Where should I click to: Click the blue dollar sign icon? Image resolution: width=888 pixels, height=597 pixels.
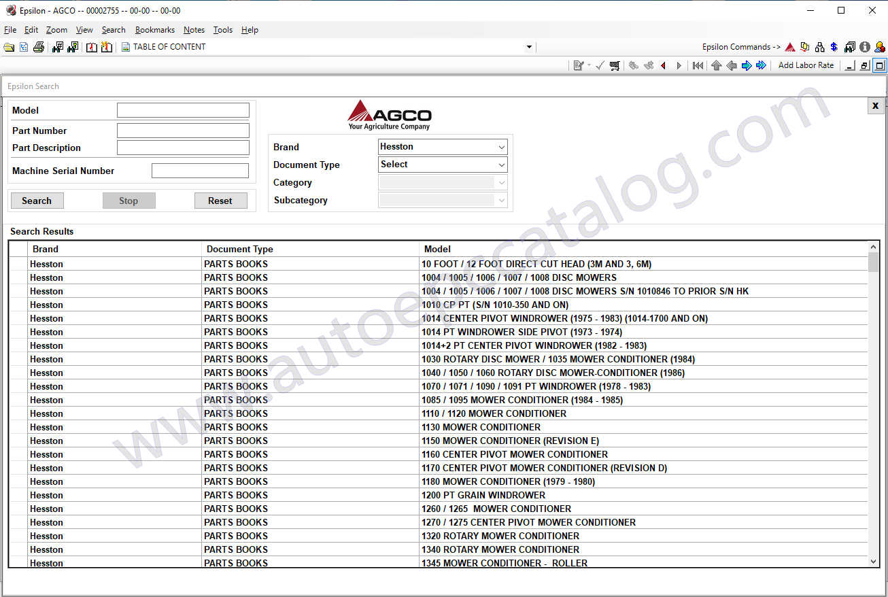tap(834, 47)
